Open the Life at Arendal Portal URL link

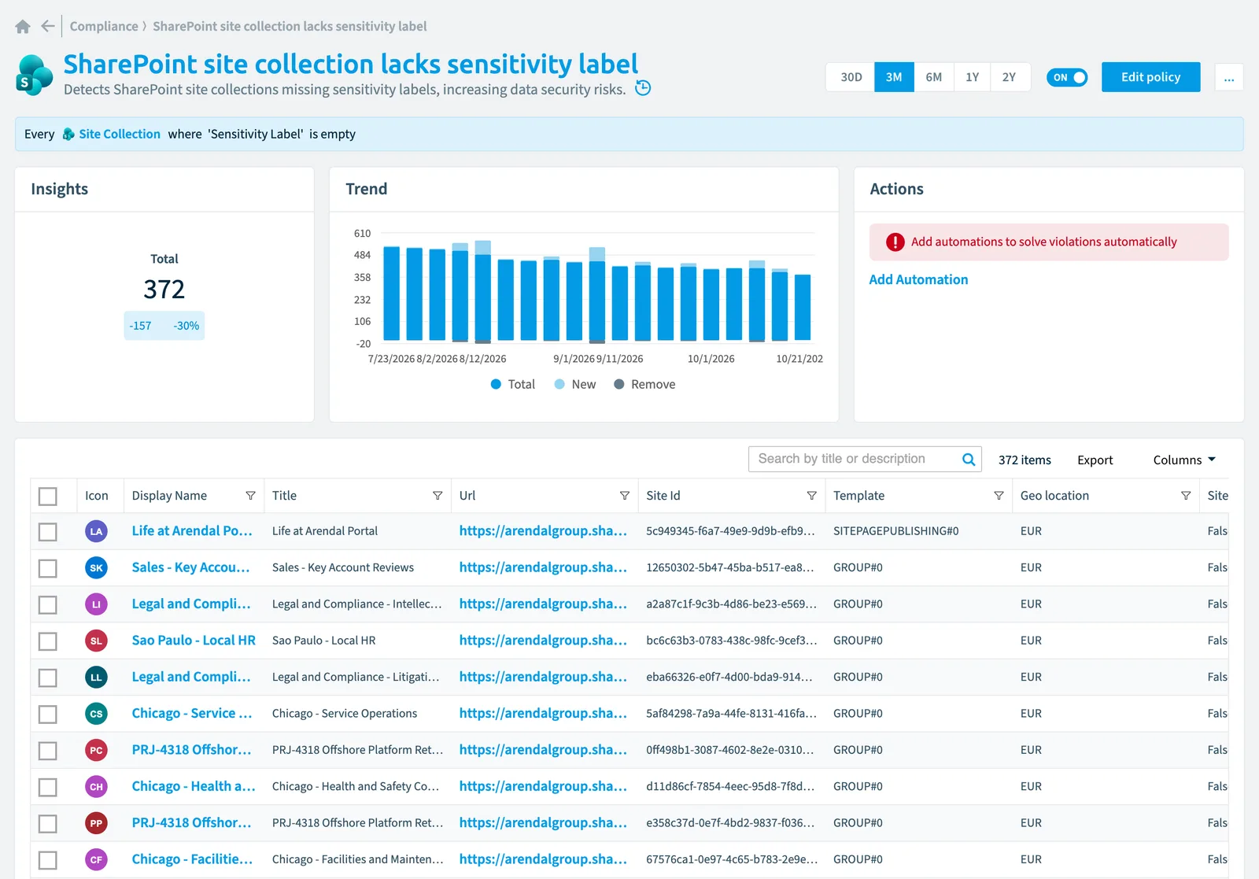pos(543,531)
